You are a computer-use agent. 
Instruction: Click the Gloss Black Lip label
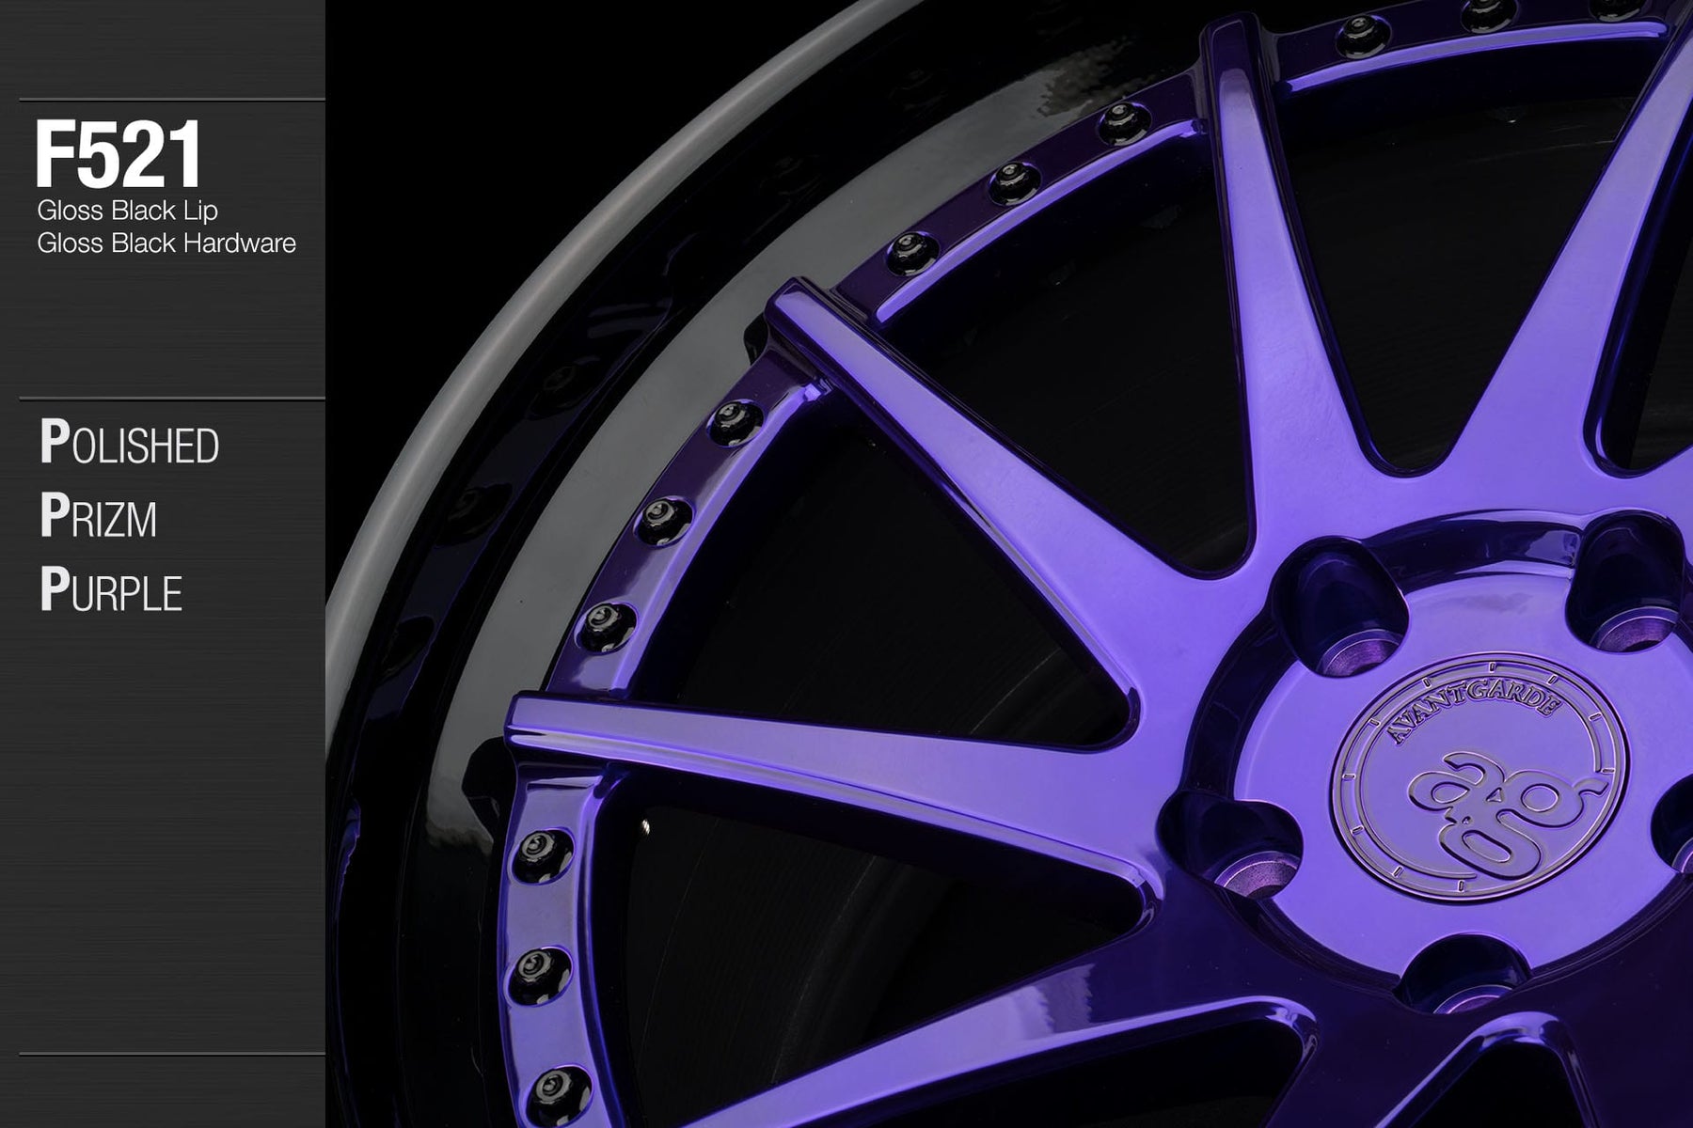pyautogui.click(x=127, y=211)
